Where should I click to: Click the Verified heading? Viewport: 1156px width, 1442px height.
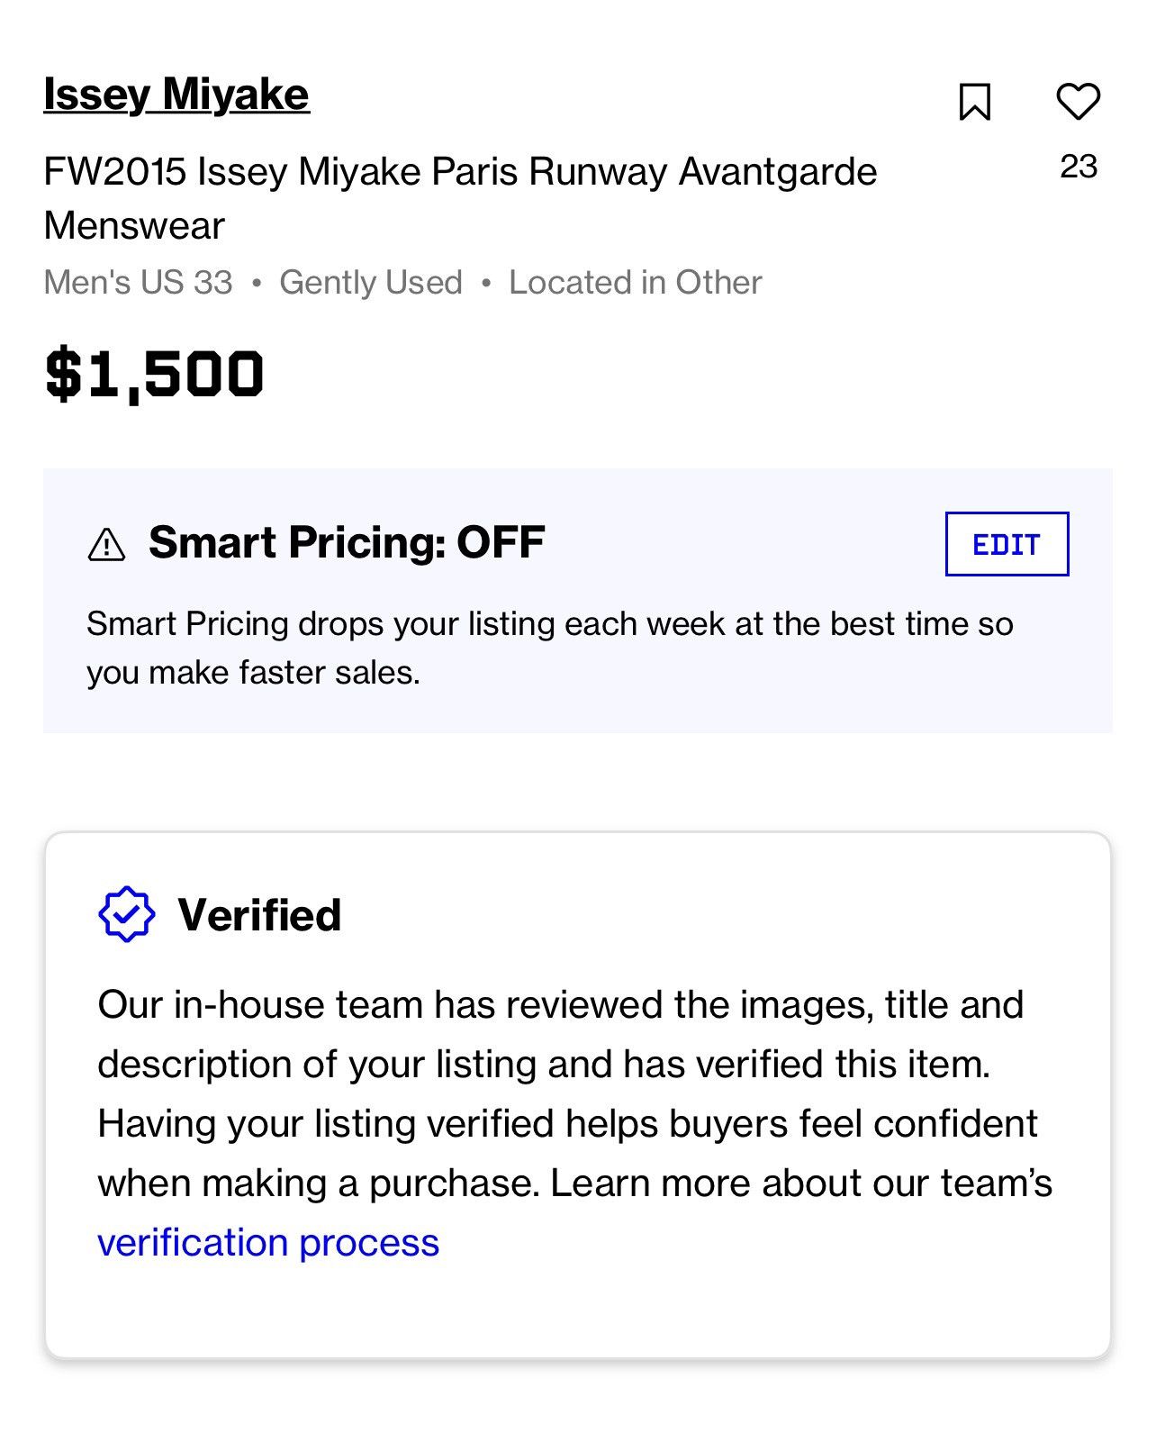point(259,915)
